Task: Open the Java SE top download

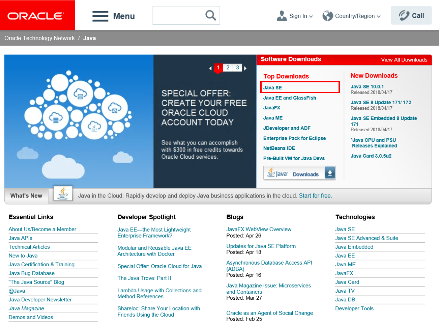Action: tap(272, 87)
